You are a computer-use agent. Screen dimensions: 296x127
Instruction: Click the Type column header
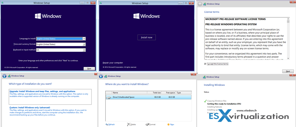[x=184, y=93]
